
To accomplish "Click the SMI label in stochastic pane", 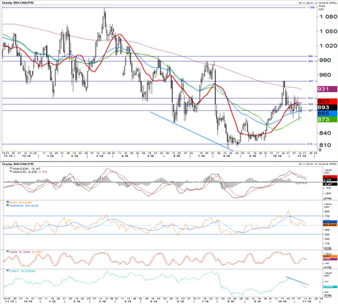I will tap(26, 252).
